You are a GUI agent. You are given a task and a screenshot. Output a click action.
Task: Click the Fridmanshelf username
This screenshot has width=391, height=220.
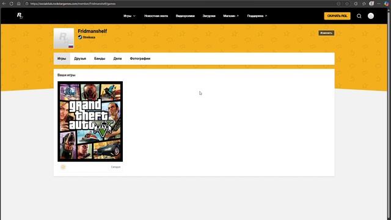click(92, 31)
